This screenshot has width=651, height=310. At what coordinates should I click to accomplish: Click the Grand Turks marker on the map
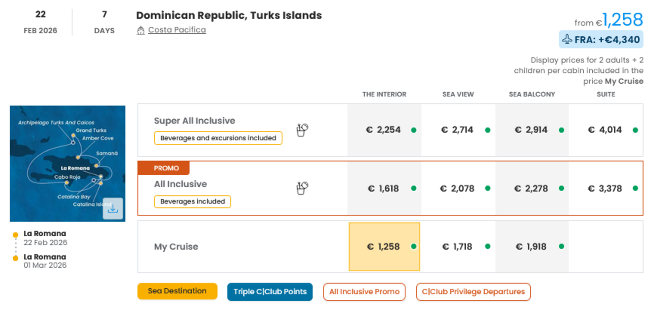pyautogui.click(x=74, y=134)
